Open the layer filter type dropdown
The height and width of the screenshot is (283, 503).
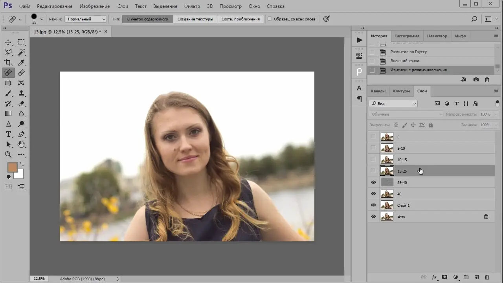(x=393, y=104)
